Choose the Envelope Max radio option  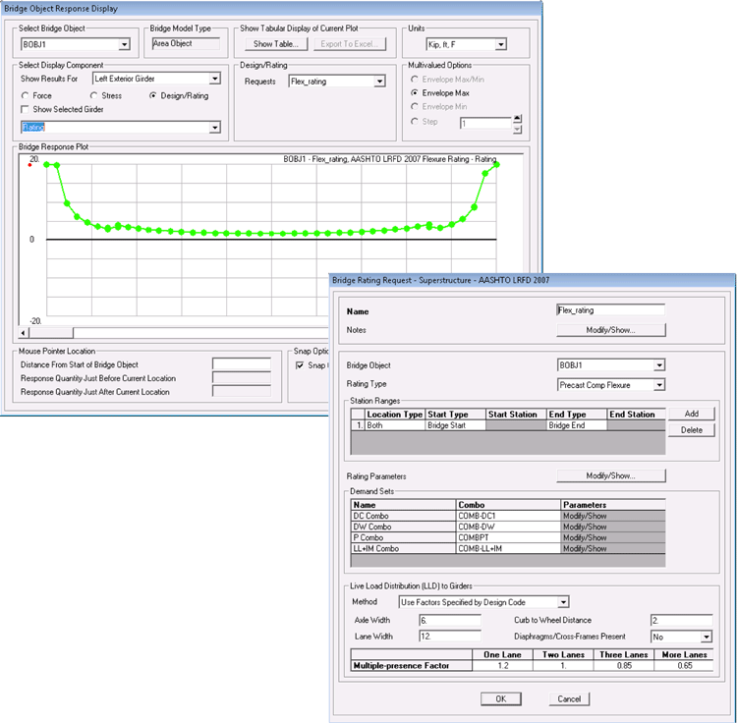[415, 91]
